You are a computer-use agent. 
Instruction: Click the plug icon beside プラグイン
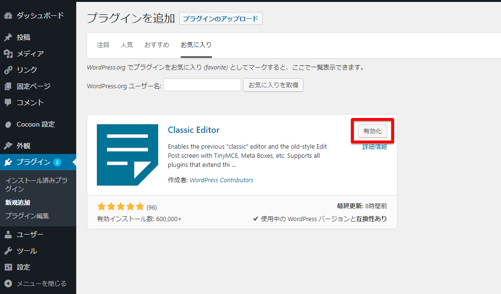click(8, 162)
